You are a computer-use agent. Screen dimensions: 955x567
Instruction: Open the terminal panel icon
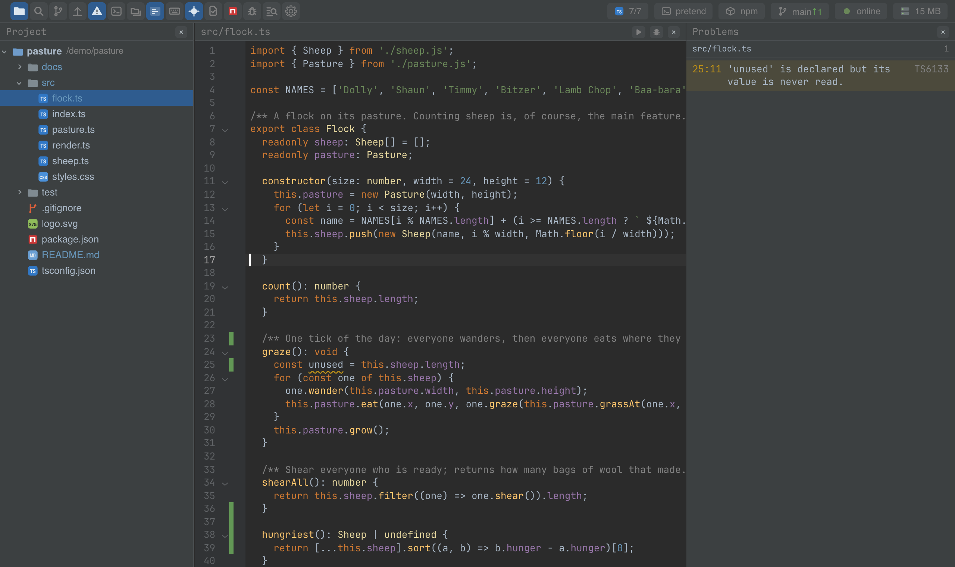pos(116,11)
